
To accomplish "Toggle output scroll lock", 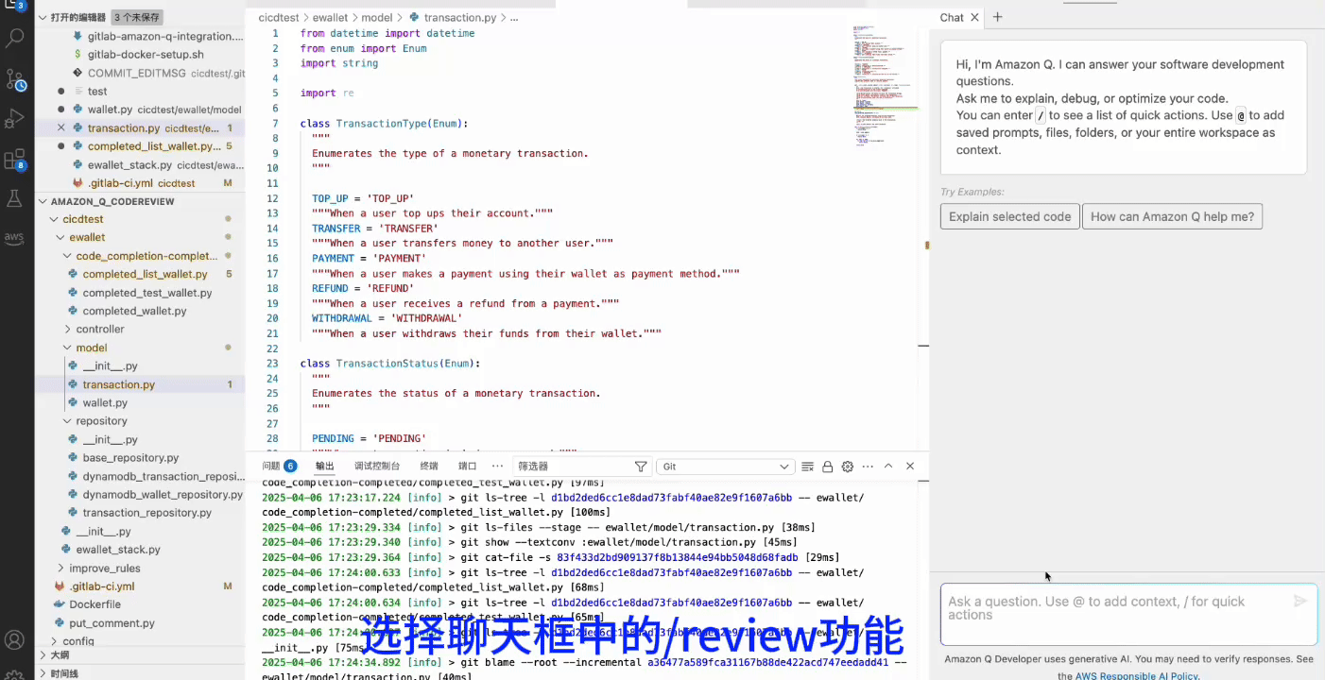I will coord(828,467).
